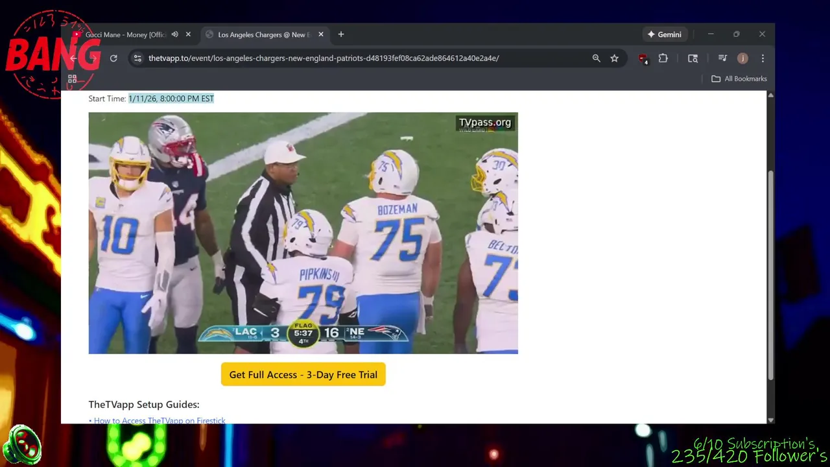This screenshot has height=467, width=830.
Task: Open the site information icon in address bar
Action: (x=137, y=58)
